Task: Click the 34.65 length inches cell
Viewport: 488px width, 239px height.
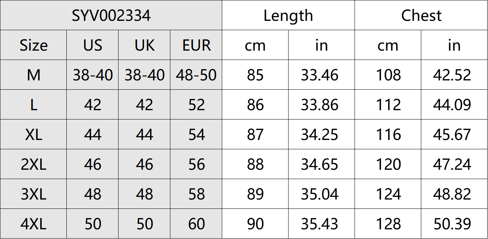Action: 320,165
